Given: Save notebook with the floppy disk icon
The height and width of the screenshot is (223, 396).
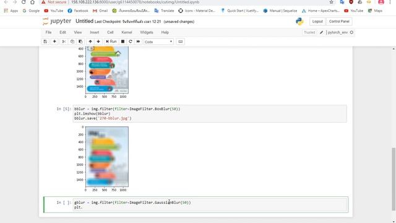Looking at the screenshot, I should pyautogui.click(x=45, y=42).
